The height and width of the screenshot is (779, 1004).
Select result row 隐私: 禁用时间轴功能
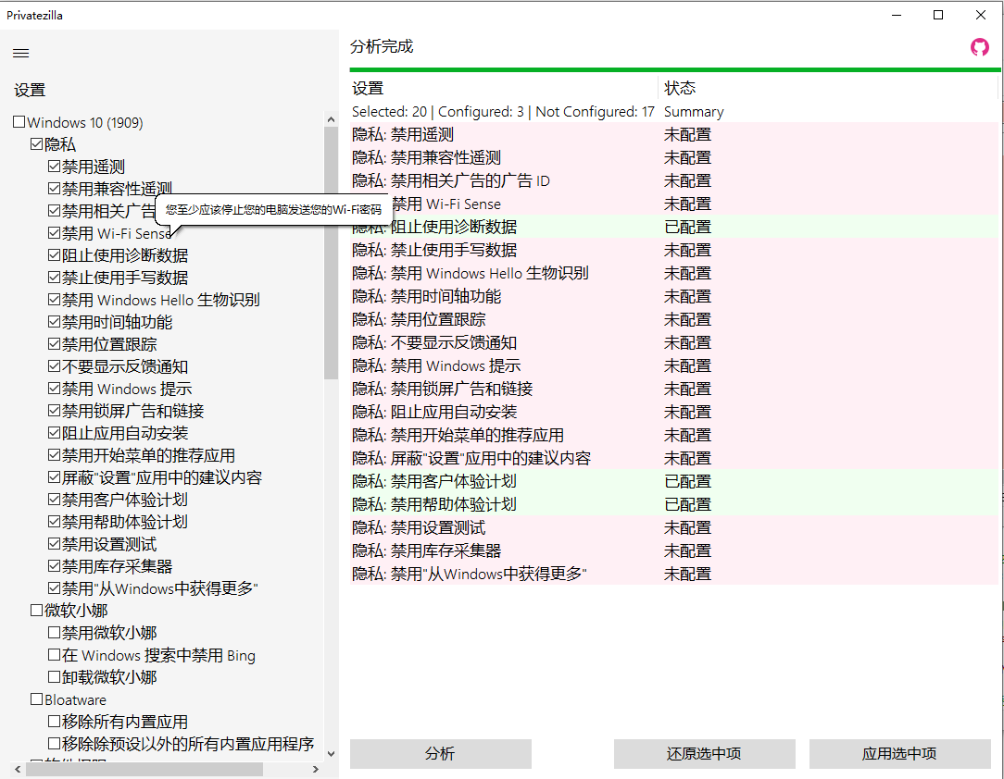(674, 296)
